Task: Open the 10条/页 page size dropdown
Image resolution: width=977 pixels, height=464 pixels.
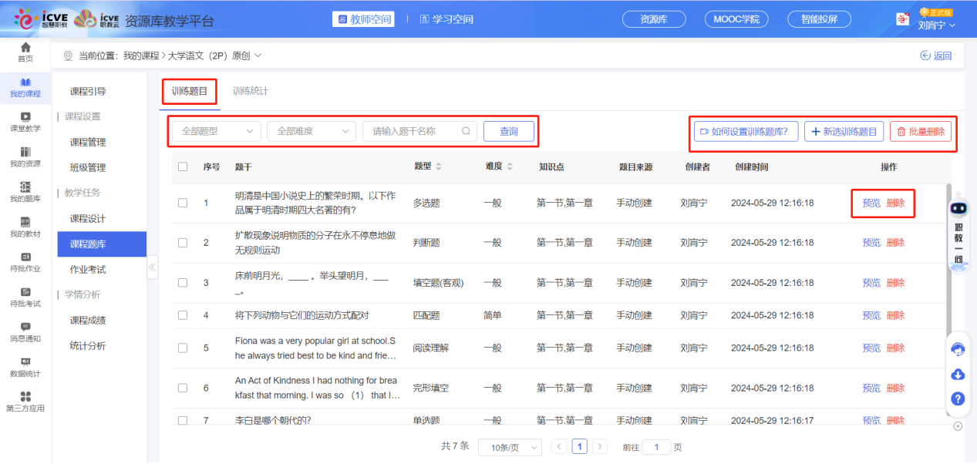Action: pos(509,447)
